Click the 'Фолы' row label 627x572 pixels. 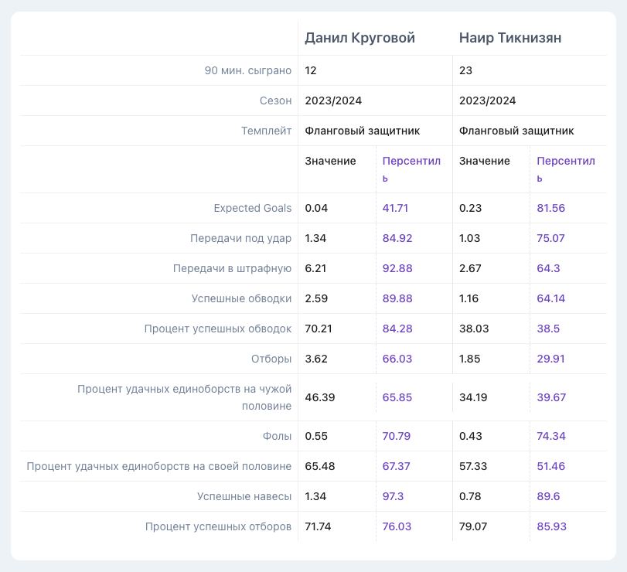click(277, 436)
